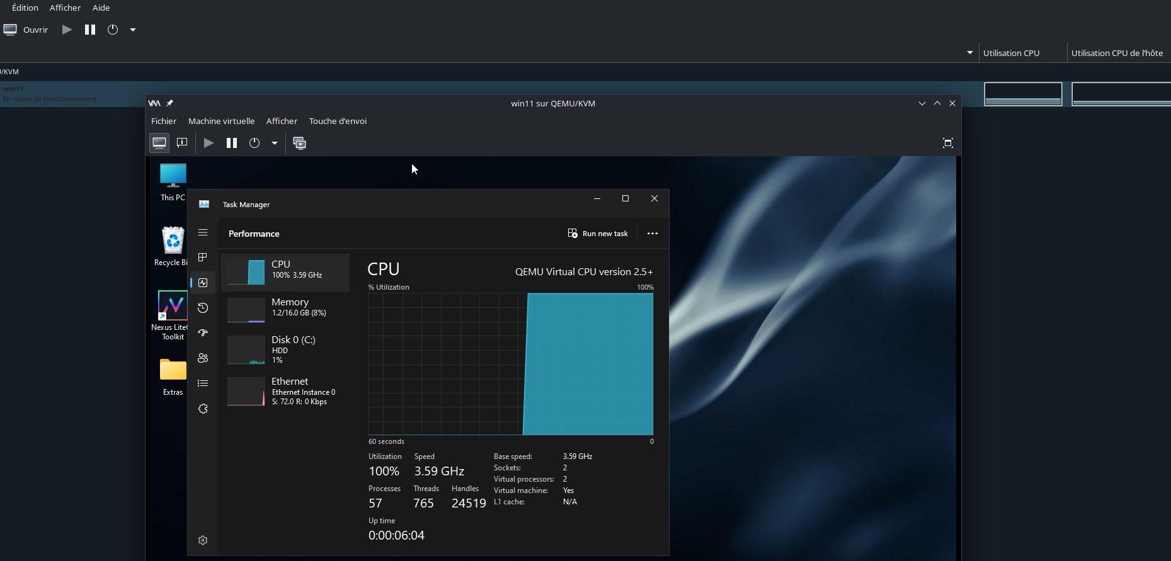Click the Up time value 0:00:06:04
Screen dimensions: 1171x561
coord(396,535)
